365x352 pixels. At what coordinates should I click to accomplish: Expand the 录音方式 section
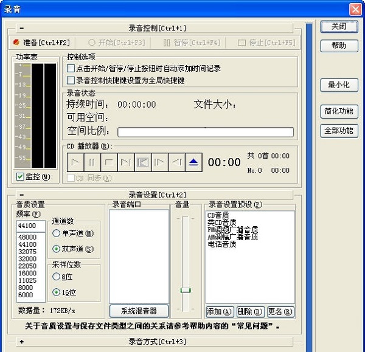pos(21,342)
